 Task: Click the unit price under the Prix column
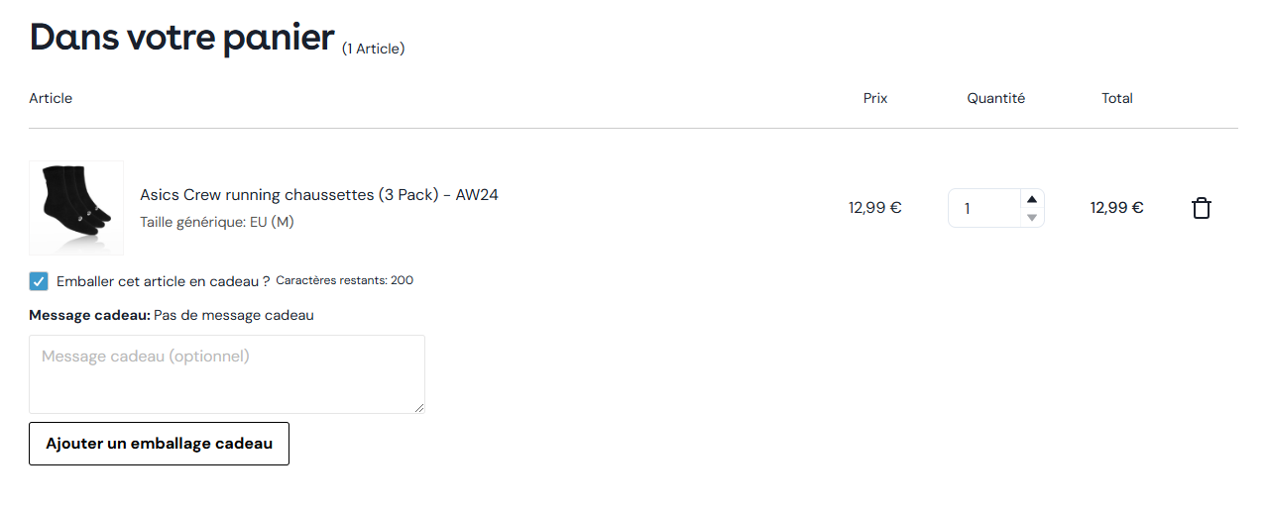coord(875,208)
